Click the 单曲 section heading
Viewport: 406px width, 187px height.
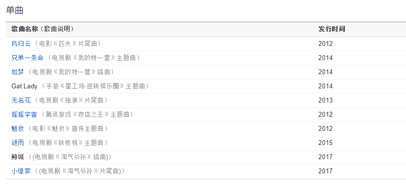click(15, 10)
